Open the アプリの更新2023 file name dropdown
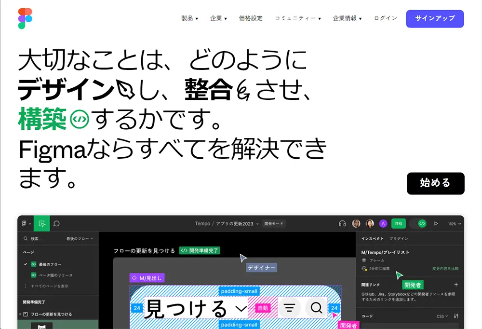 [237, 224]
